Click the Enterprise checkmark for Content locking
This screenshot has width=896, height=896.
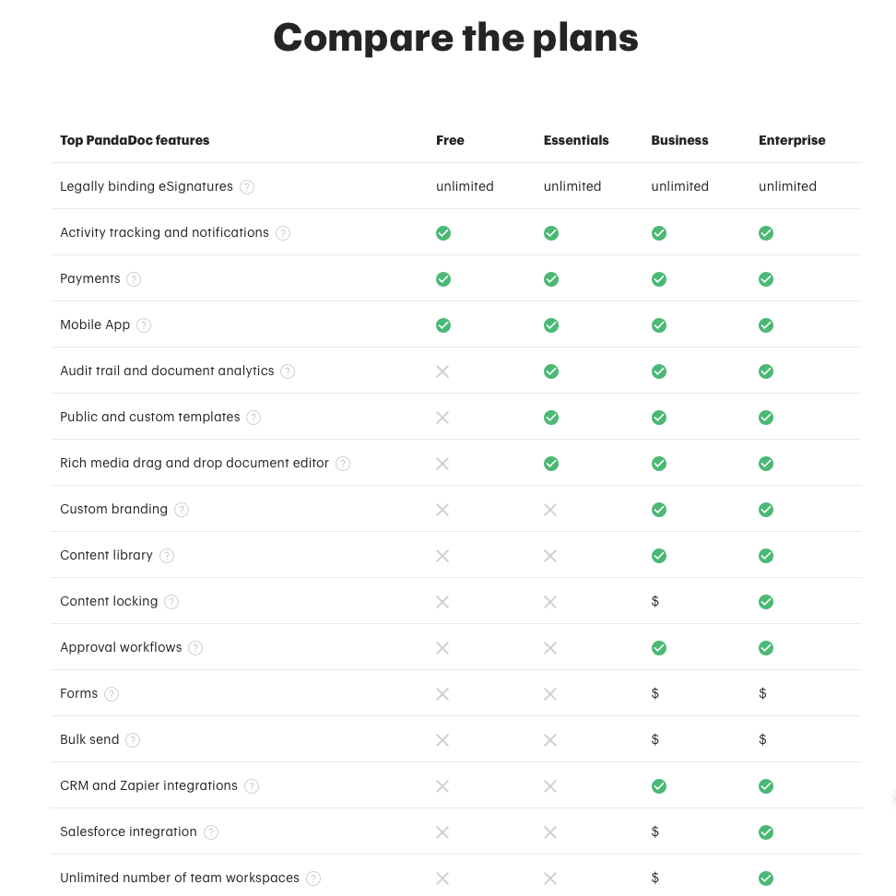point(766,601)
